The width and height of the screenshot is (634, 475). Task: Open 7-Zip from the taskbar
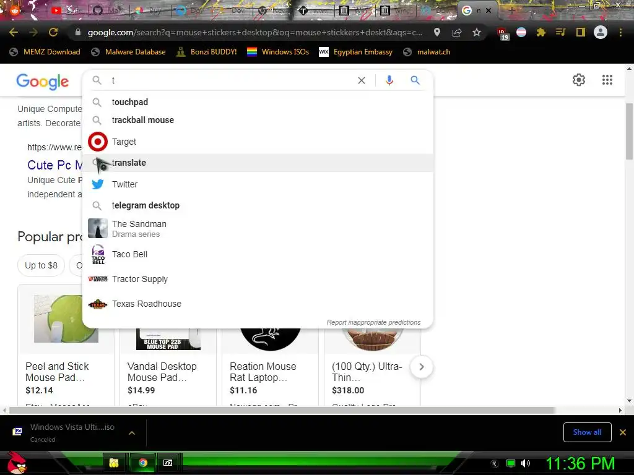(168, 463)
